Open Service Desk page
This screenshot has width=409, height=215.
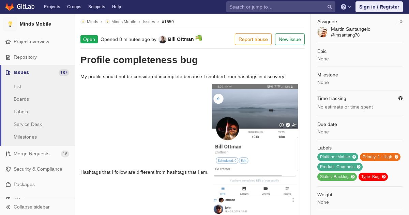tap(28, 124)
